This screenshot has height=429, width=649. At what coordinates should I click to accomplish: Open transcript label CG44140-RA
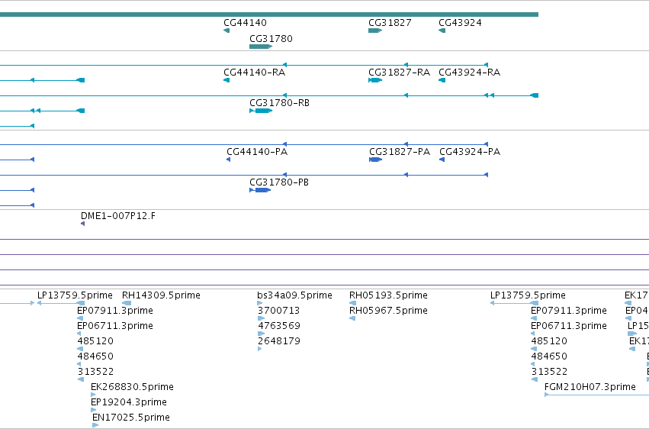[x=255, y=73]
